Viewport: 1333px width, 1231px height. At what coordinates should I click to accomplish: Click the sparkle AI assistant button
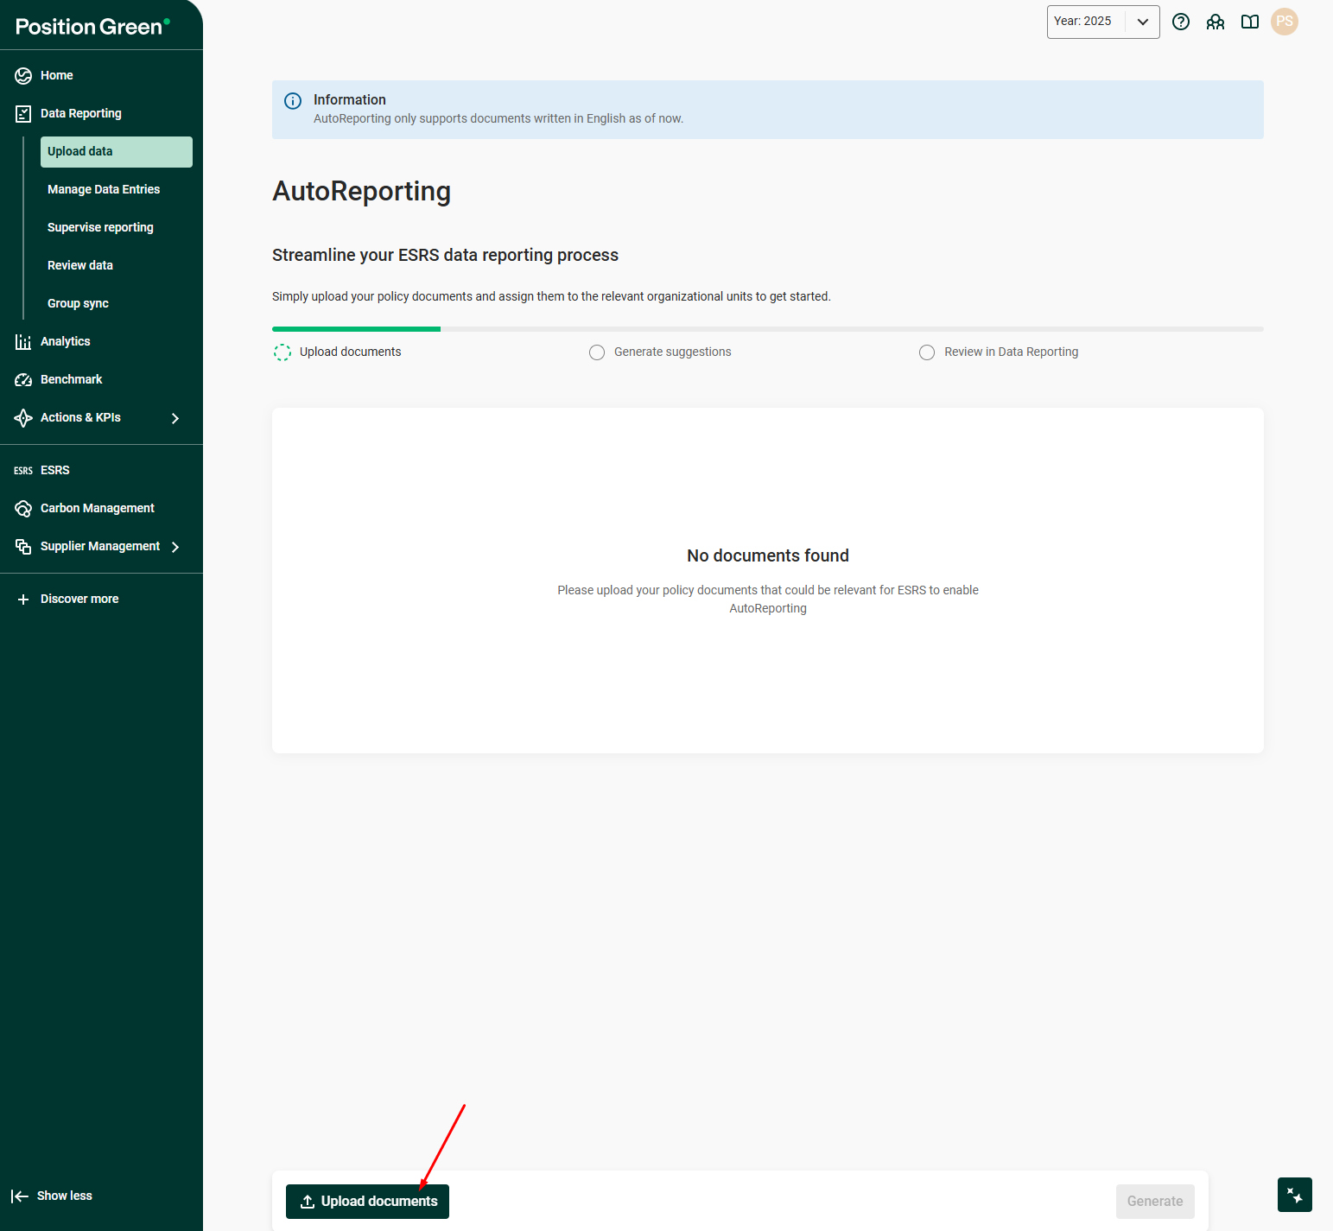(x=1295, y=1195)
